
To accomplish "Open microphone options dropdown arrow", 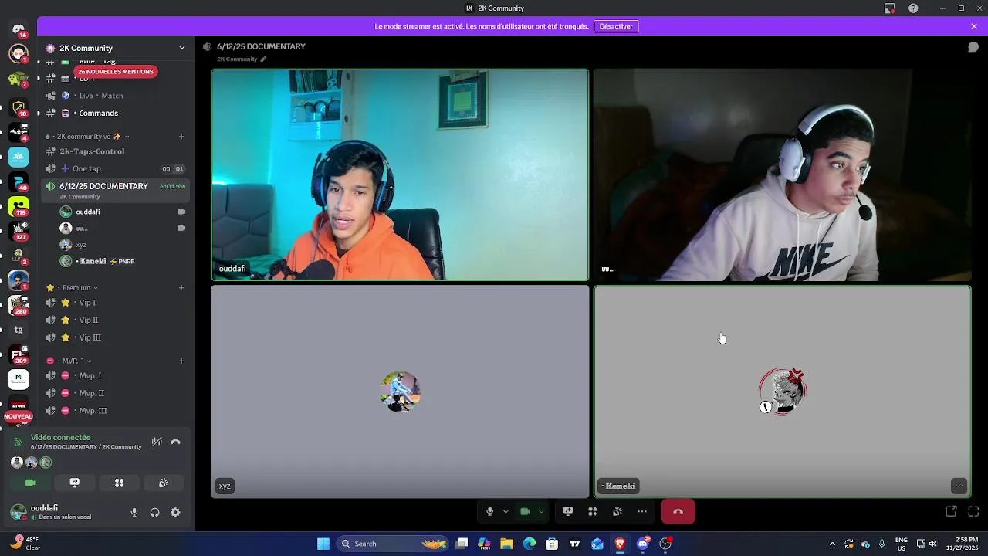I will (506, 511).
